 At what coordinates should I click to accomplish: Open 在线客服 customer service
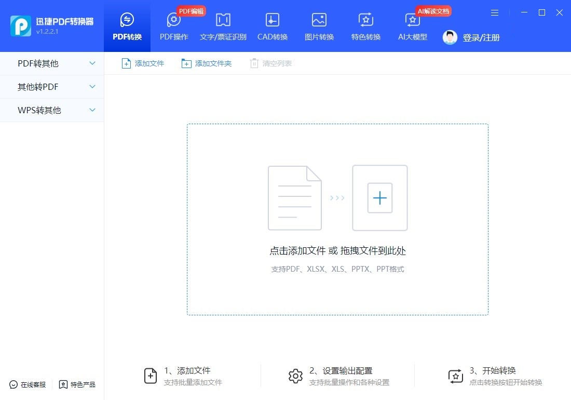click(x=27, y=385)
